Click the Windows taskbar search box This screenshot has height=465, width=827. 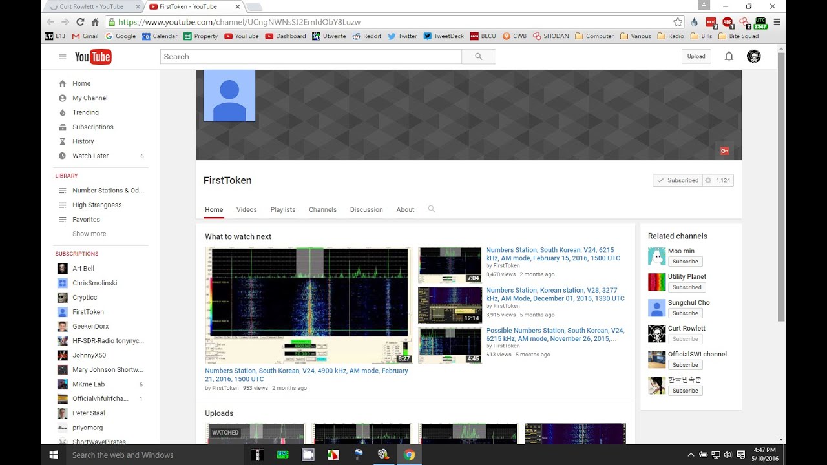coord(155,455)
